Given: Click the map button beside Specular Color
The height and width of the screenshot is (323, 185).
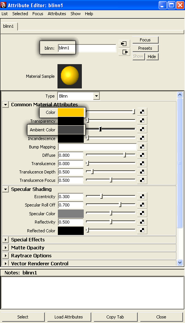Looking at the screenshot, I should pyautogui.click(x=142, y=214).
